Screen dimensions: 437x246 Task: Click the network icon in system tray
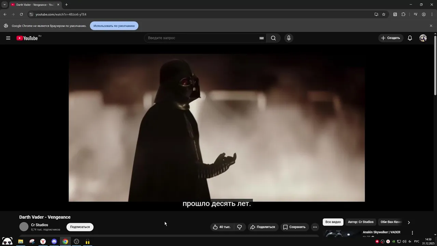coord(399,242)
